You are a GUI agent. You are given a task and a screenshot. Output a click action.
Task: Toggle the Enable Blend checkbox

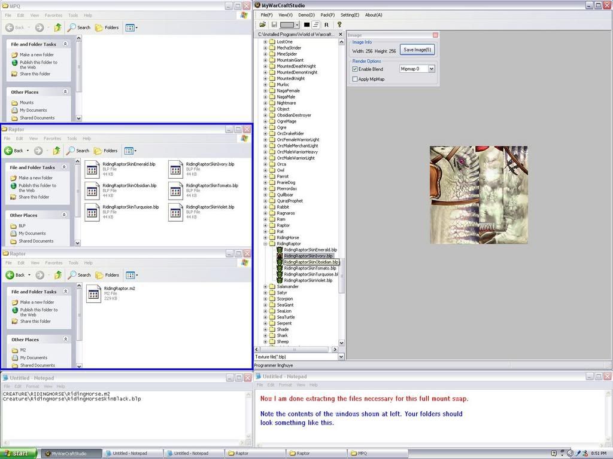pyautogui.click(x=355, y=69)
